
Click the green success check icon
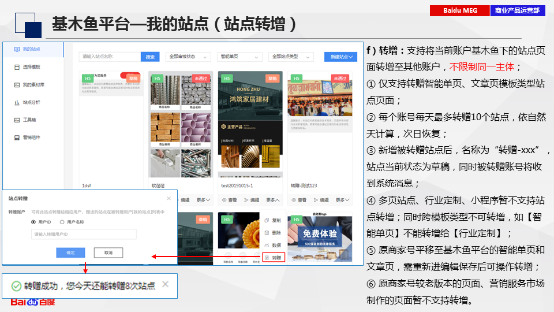pyautogui.click(x=16, y=286)
